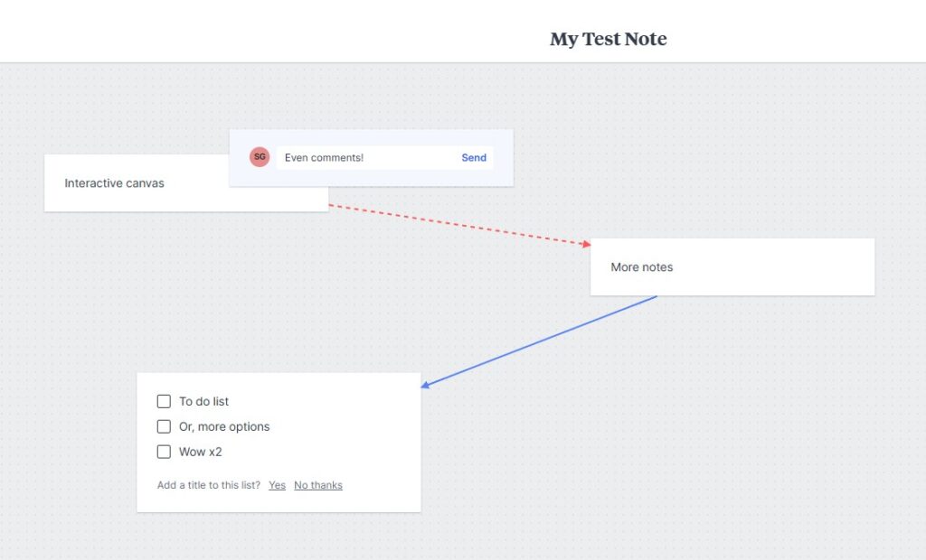Screen dimensions: 926x560
Task: Check the 'To do list' checkbox
Action: [x=164, y=402]
